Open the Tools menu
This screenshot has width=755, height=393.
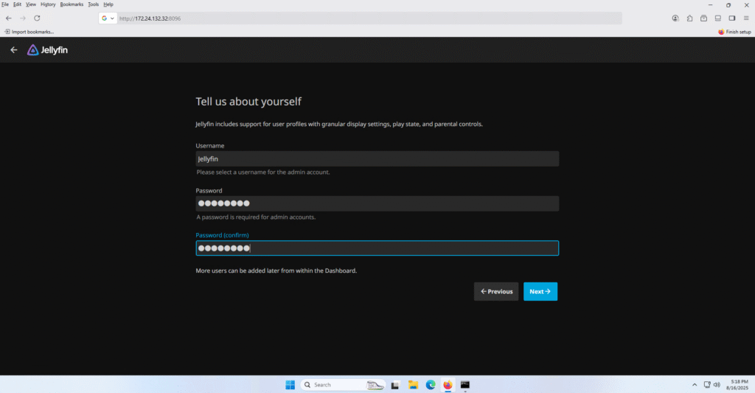(94, 4)
